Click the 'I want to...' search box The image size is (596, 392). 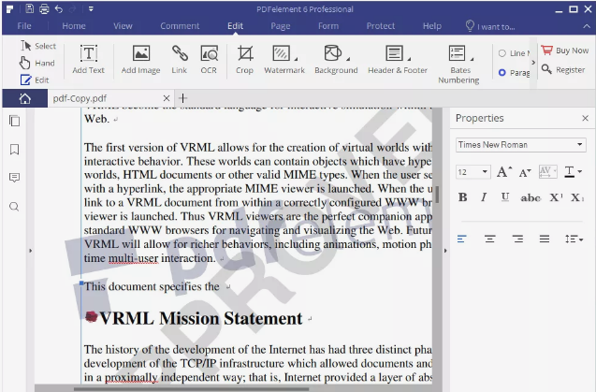coord(490,26)
